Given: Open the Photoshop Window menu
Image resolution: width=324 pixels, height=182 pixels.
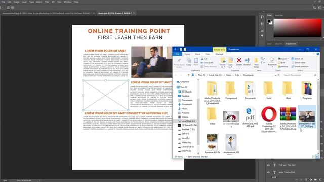Looking at the screenshot, I should 67,2.
